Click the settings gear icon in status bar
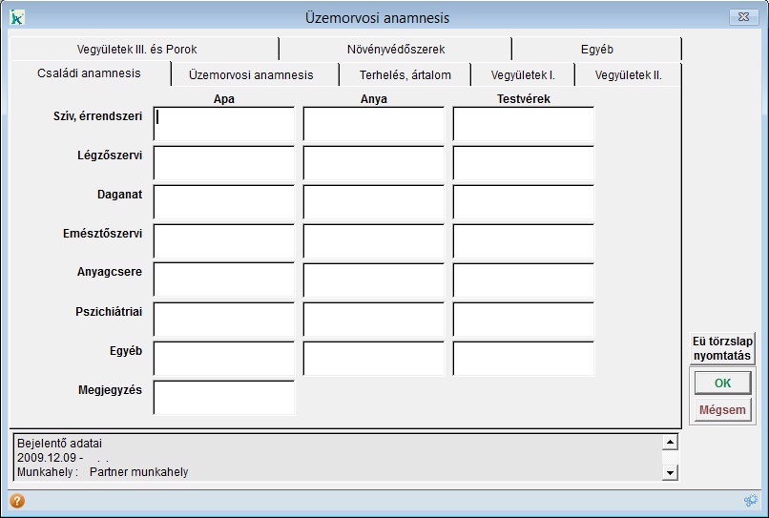The height and width of the screenshot is (518, 769). (x=751, y=501)
